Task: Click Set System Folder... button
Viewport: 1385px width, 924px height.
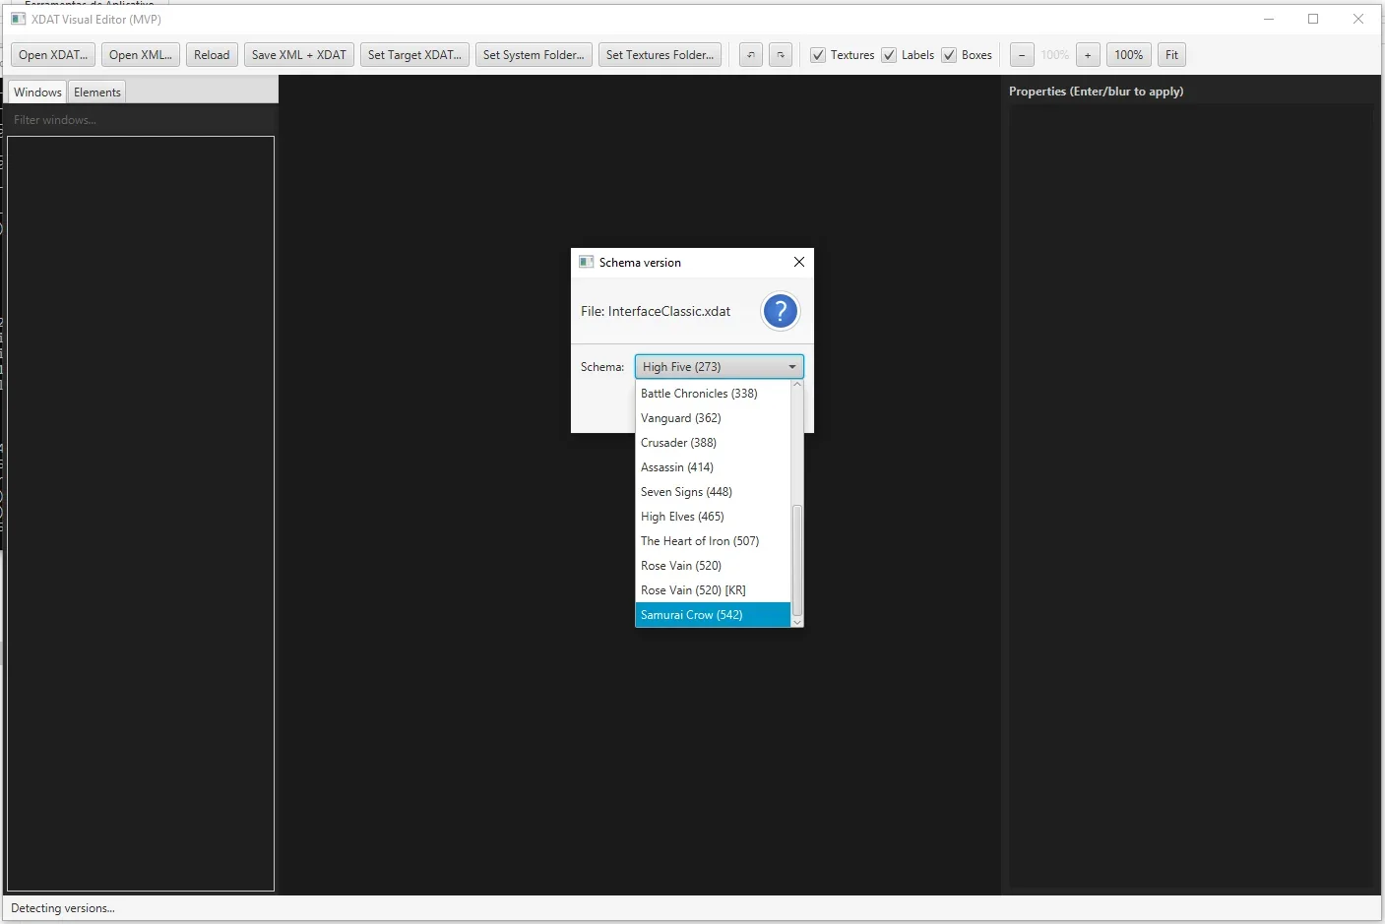Action: [534, 55]
